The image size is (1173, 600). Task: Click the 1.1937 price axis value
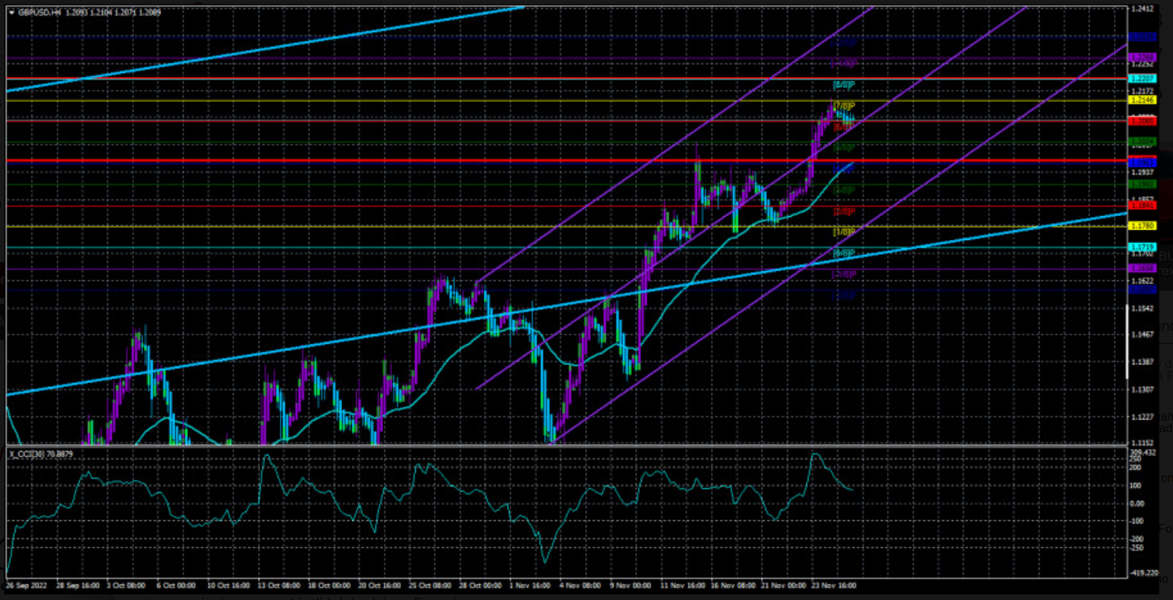click(1142, 173)
